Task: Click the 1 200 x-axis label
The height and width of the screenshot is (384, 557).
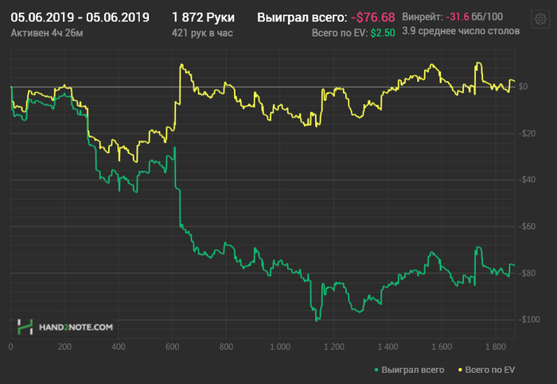Action: pyautogui.click(x=334, y=347)
